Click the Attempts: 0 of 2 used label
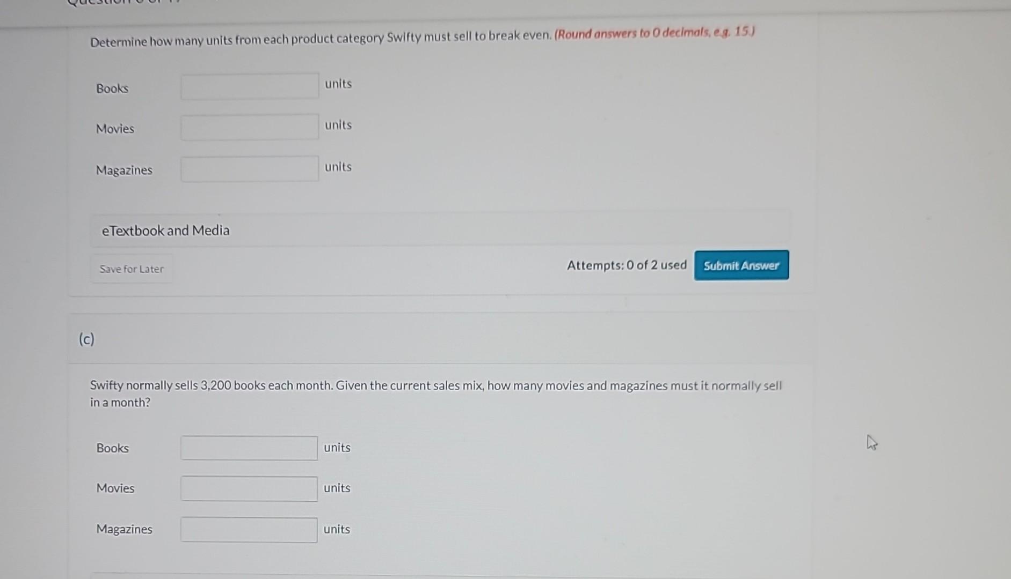Screen dimensions: 1011x579 [x=626, y=265]
